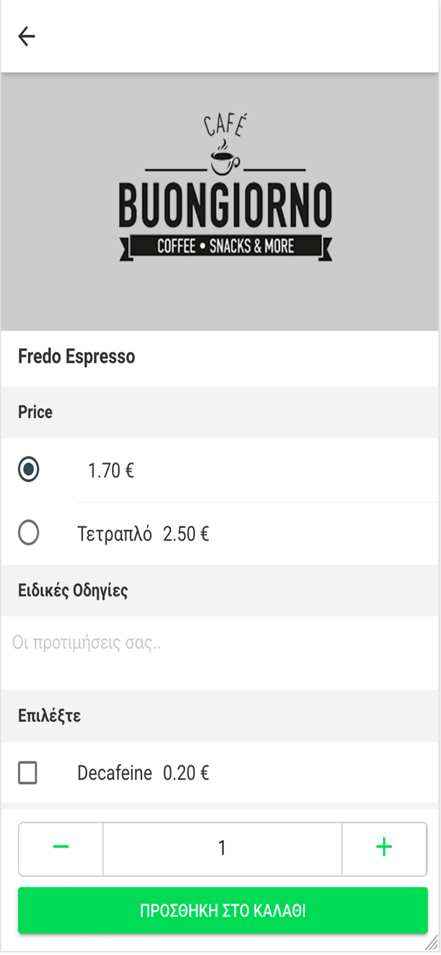Click the Fredo Espresso product title
The image size is (441, 955).
tap(76, 357)
